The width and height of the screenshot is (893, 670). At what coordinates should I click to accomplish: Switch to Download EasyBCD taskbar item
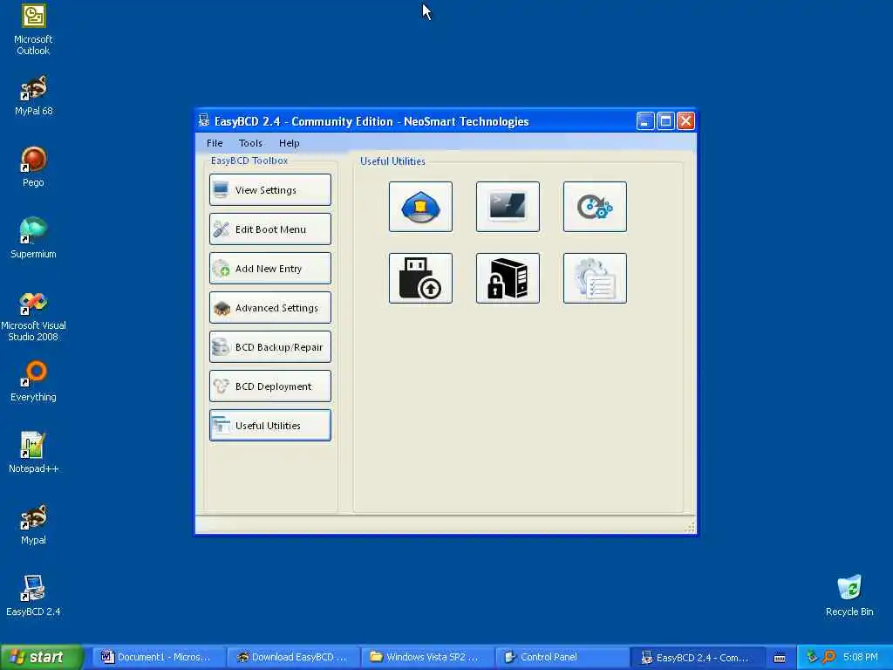(x=293, y=657)
